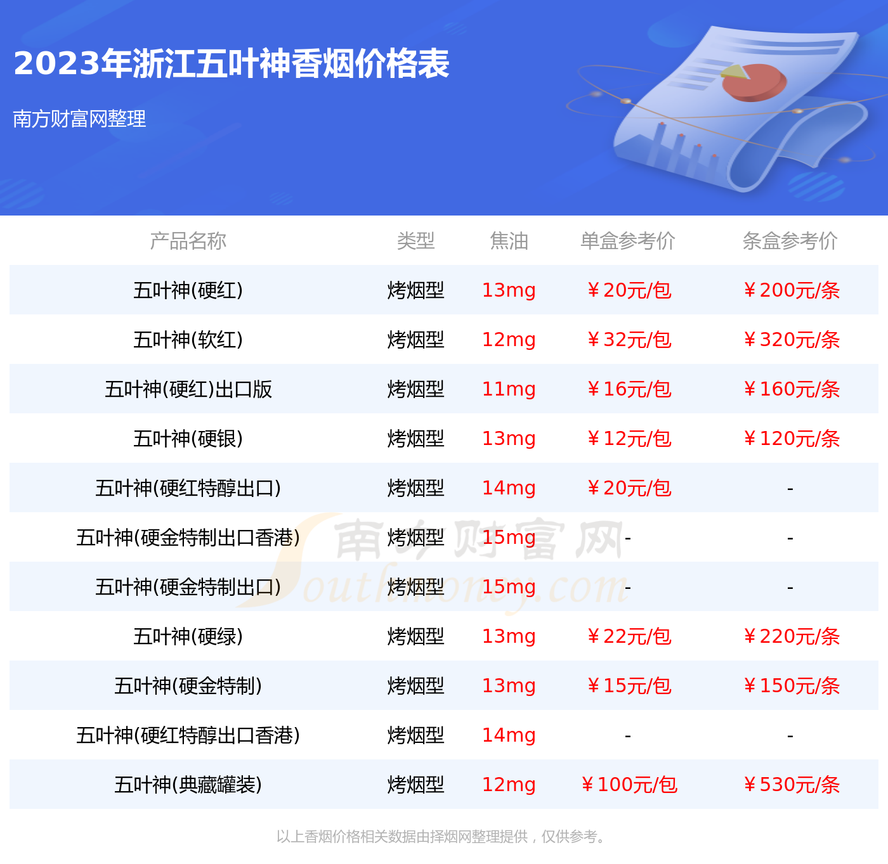Click 13mg tar value for 五叶神(硬红)
This screenshot has width=888, height=864.
pos(509,290)
